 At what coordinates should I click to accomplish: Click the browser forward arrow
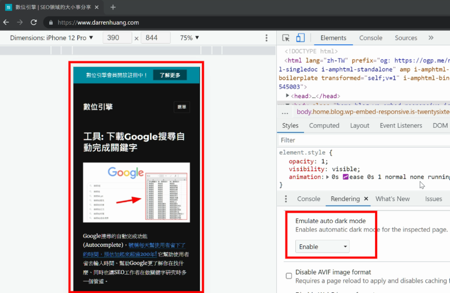pyautogui.click(x=20, y=22)
